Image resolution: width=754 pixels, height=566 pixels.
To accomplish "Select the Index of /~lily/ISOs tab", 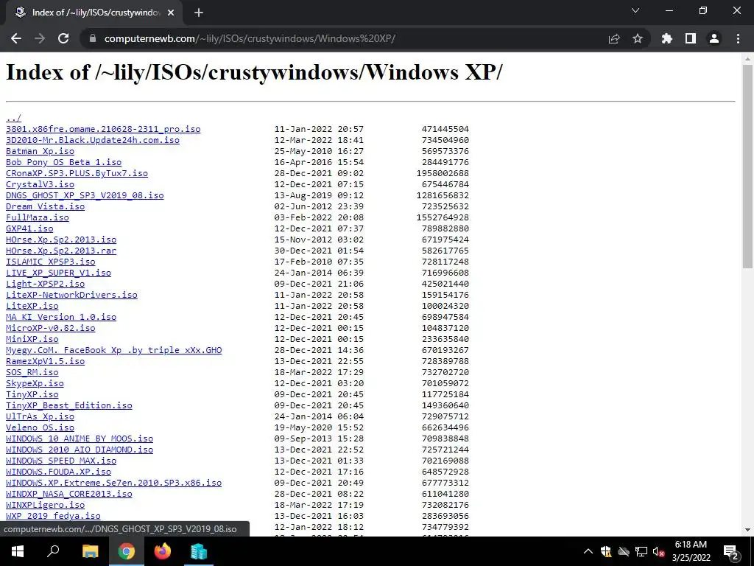I will click(x=94, y=13).
